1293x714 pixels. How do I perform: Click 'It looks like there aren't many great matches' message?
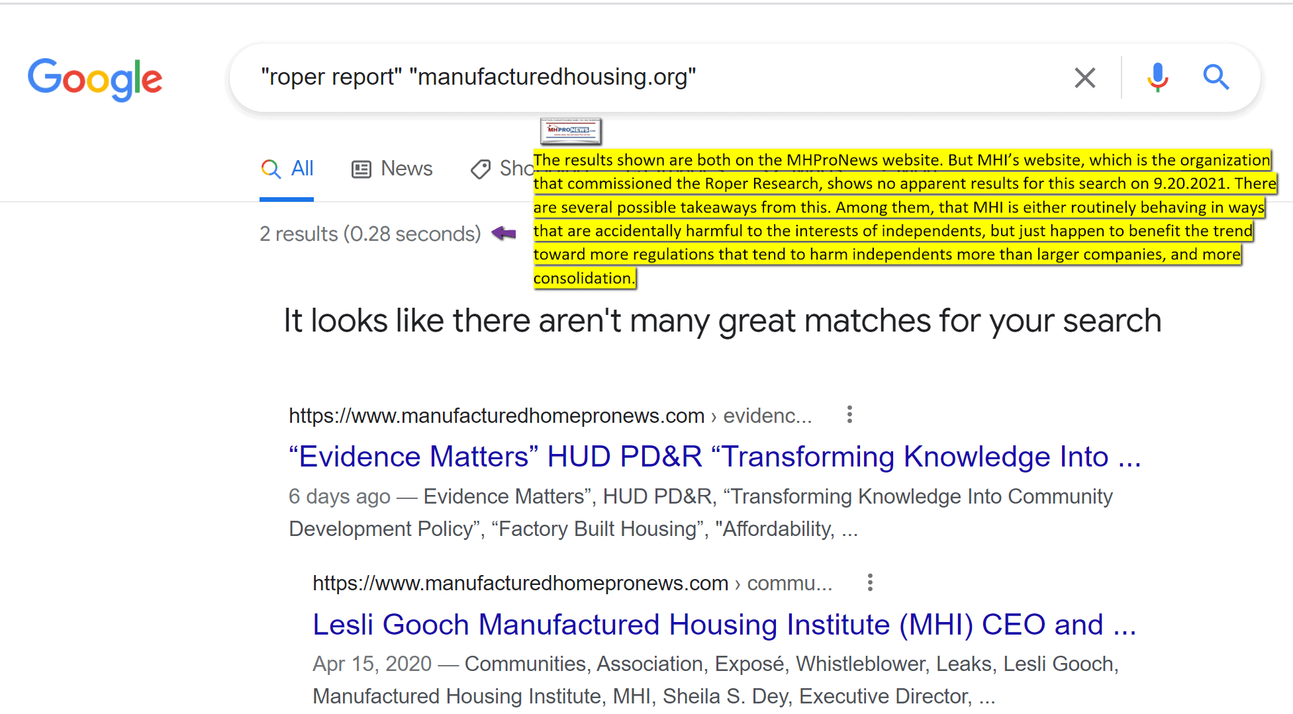click(x=722, y=321)
